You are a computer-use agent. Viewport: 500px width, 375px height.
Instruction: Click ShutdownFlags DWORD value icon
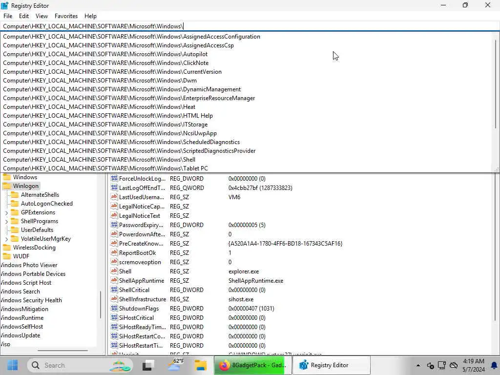pos(114,309)
